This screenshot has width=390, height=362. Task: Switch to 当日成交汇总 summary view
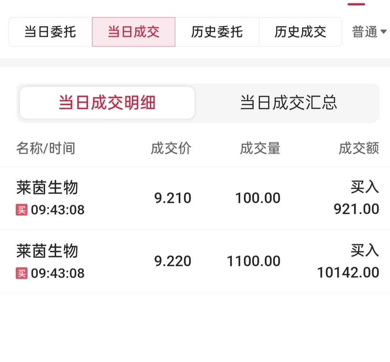click(288, 103)
